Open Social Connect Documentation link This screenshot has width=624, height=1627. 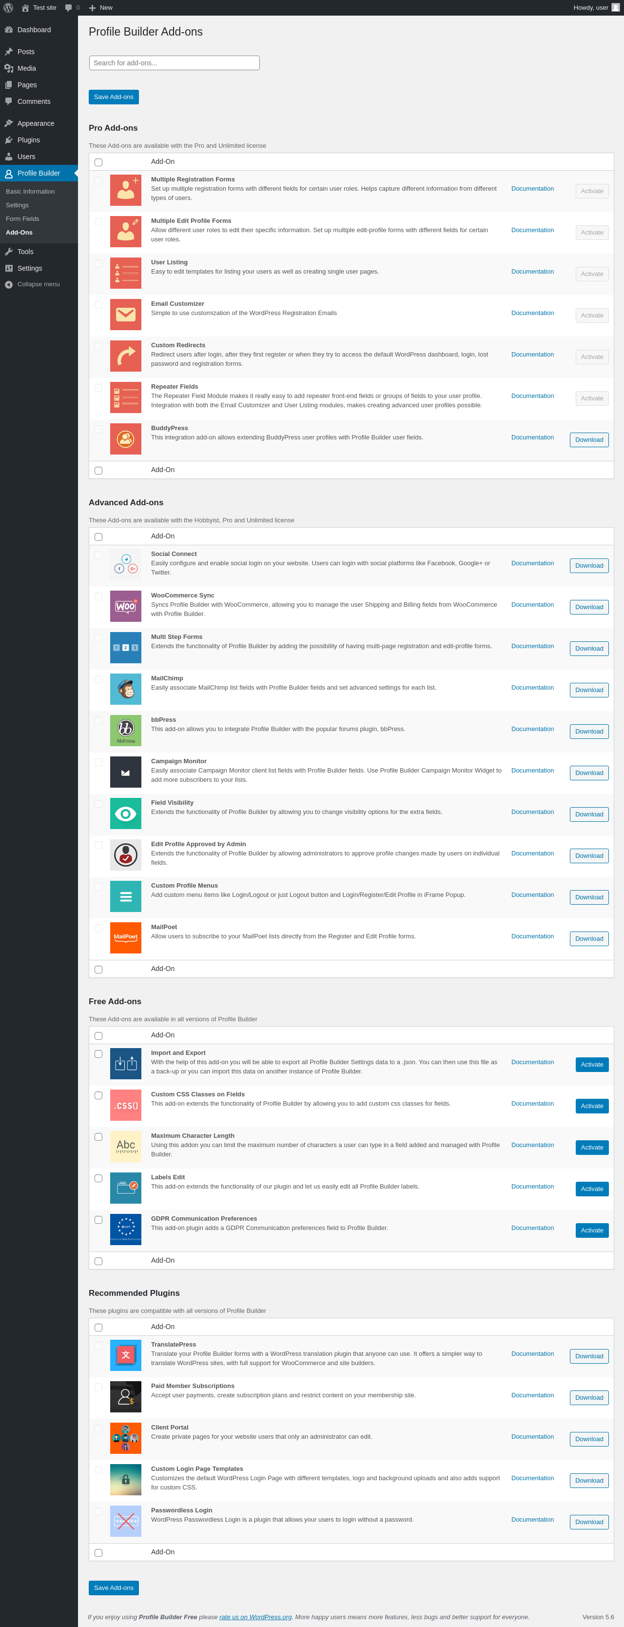click(532, 563)
